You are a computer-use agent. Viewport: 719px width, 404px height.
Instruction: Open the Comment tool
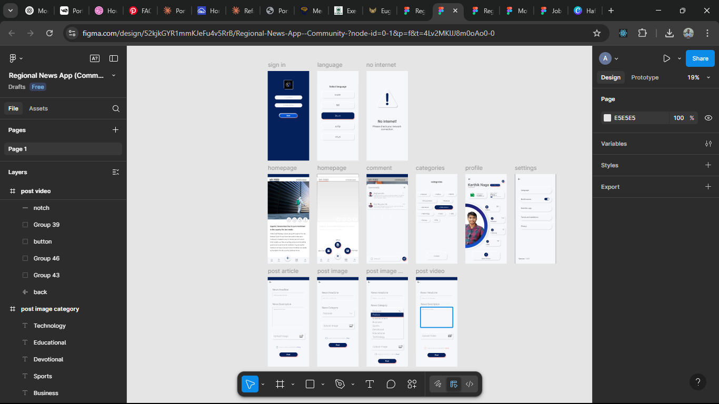[x=391, y=384]
